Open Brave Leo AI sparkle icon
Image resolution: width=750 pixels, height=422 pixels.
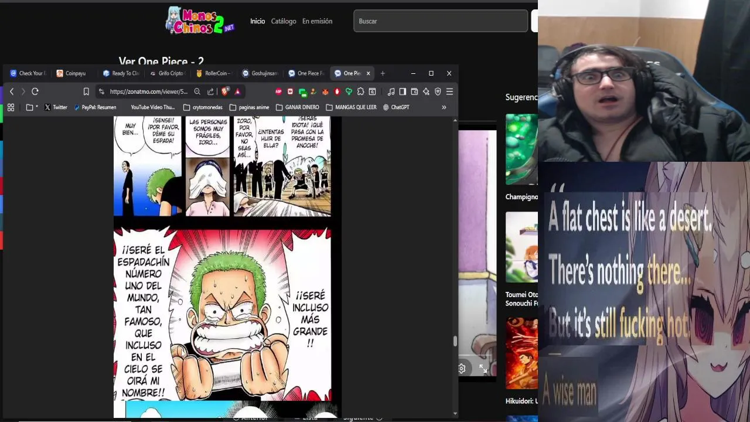pos(426,91)
